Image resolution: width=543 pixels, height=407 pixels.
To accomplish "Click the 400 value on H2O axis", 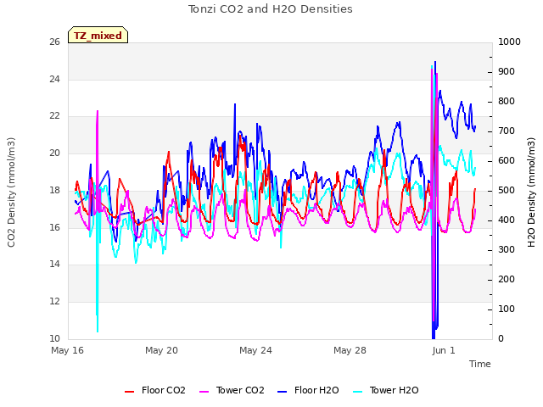I will tap(507, 220).
